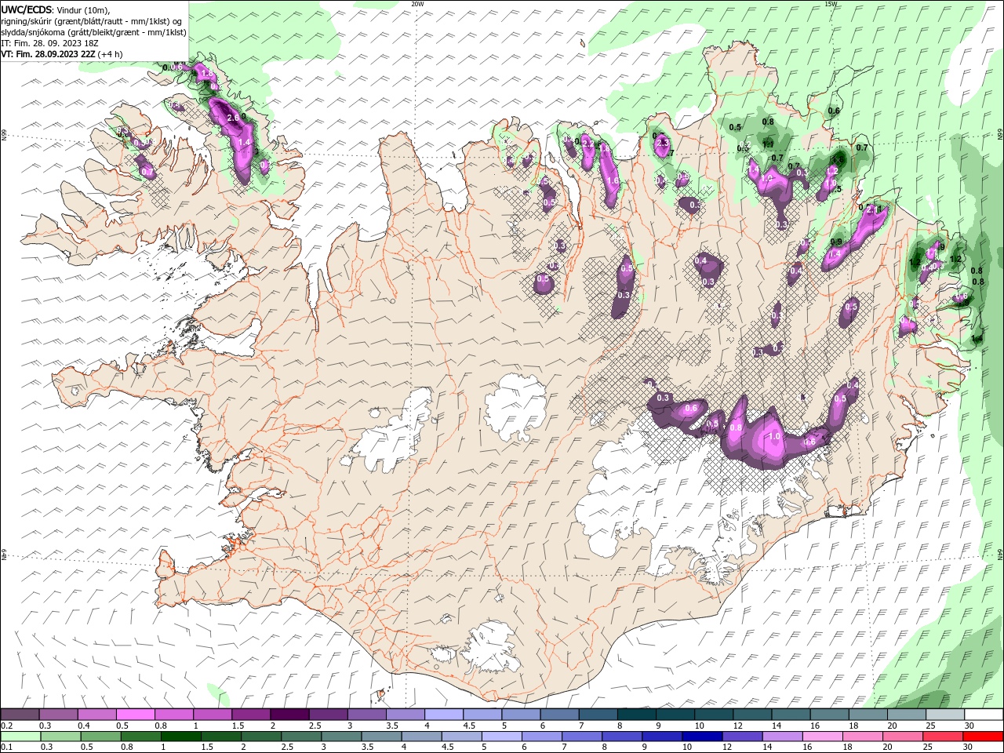
Task: Select the 'IT: Fim. 28. 09. 2023 18Z' line
Action: [49, 43]
